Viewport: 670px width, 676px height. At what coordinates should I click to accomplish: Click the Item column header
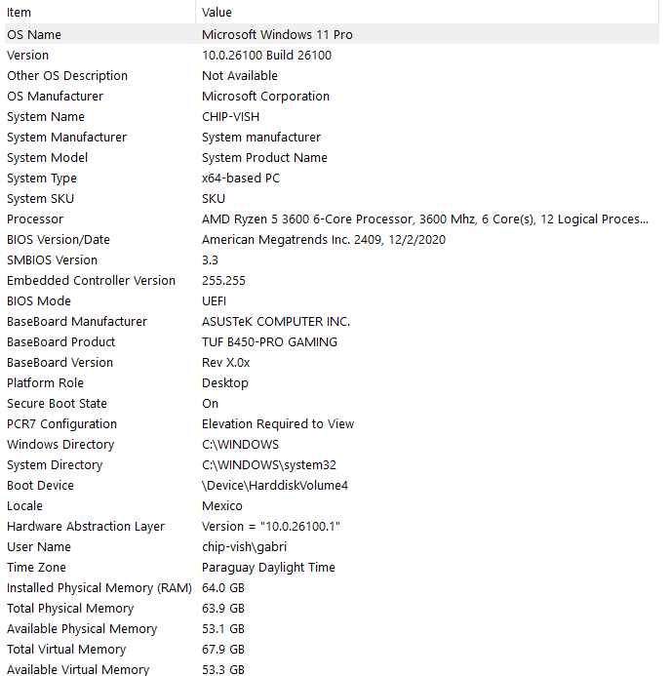tap(100, 12)
